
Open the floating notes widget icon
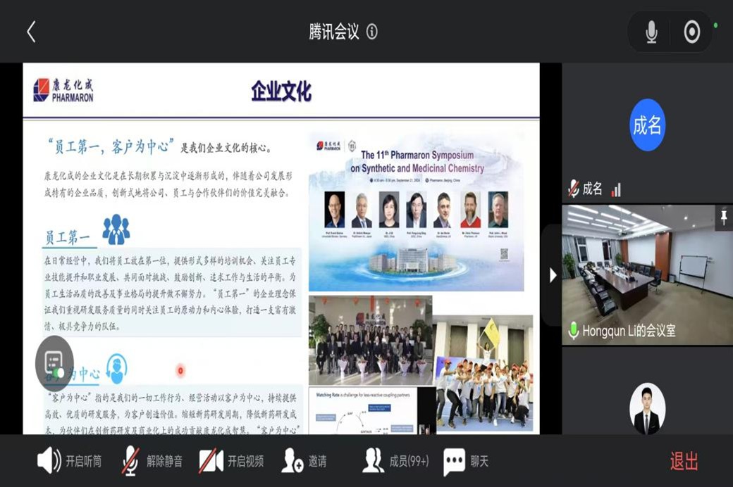tap(54, 364)
